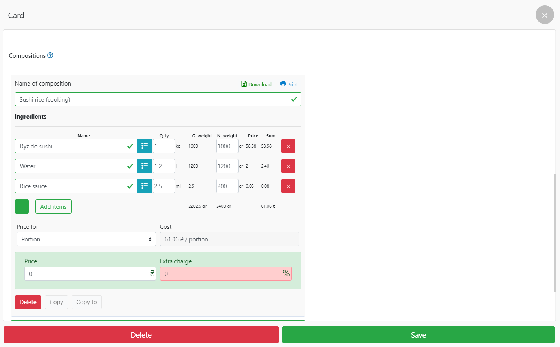Image resolution: width=560 pixels, height=347 pixels.
Task: Focus the Extra charge percent field
Action: 222,274
